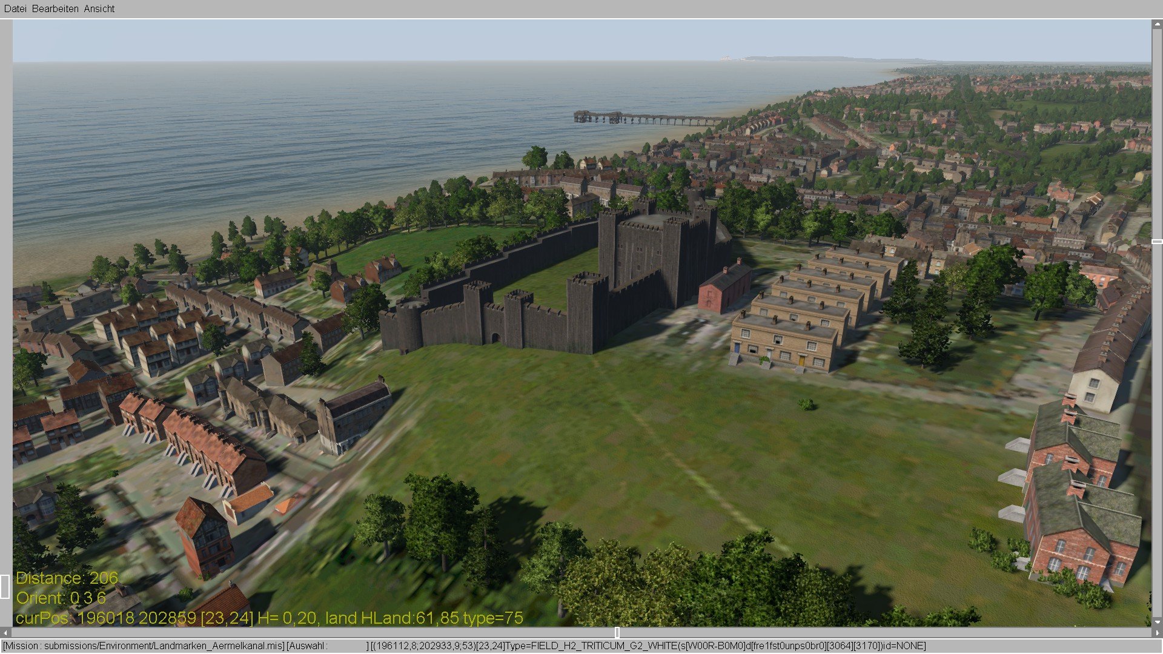The width and height of the screenshot is (1163, 654).
Task: Click the Orient: 0 3 6 readout
Action: click(x=61, y=598)
